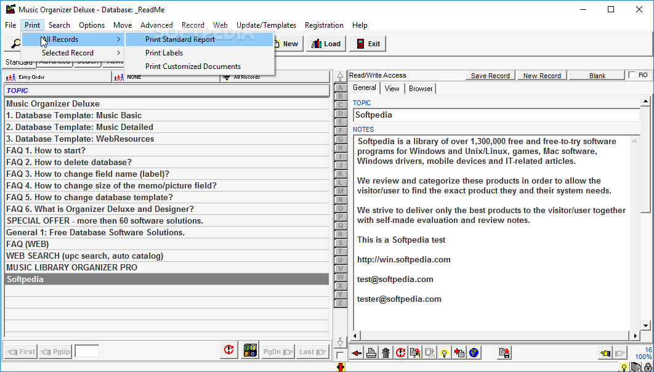654x372 pixels.
Task: Click the save-to-disk document icon
Action: click(504, 353)
